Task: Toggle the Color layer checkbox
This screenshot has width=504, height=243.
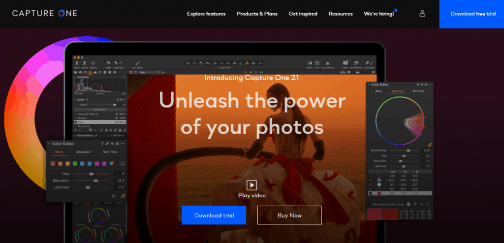Action: pyautogui.click(x=75, y=122)
